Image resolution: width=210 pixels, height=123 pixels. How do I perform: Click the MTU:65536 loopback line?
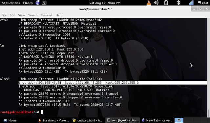(55, 57)
